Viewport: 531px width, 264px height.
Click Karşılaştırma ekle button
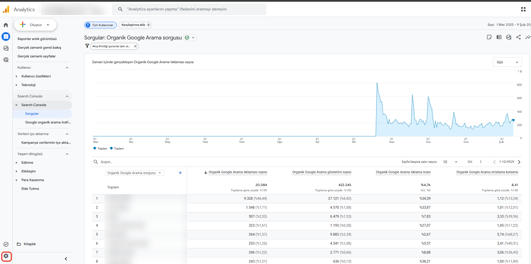tap(135, 25)
